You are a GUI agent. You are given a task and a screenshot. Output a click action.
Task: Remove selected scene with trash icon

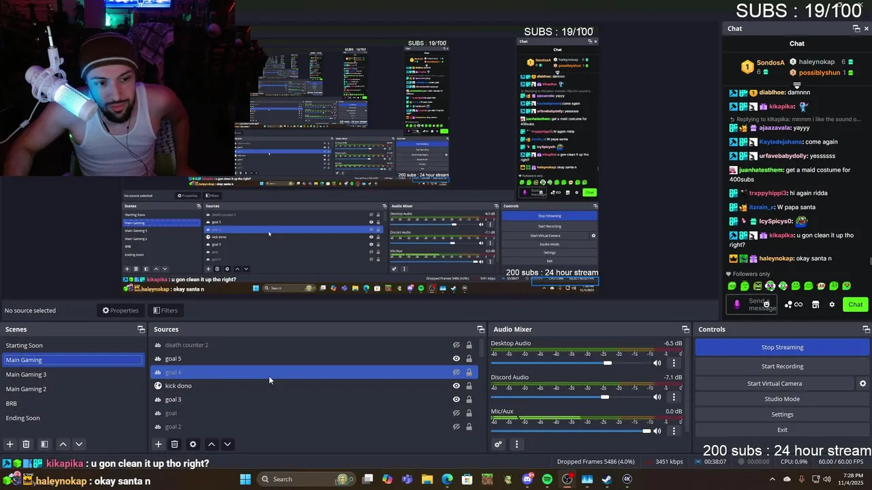[26, 444]
